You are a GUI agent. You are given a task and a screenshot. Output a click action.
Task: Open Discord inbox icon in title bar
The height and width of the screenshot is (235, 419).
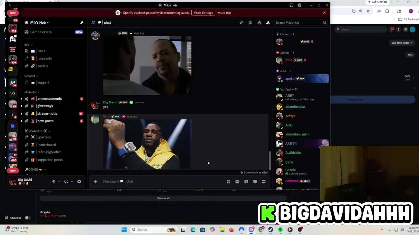(x=291, y=5)
